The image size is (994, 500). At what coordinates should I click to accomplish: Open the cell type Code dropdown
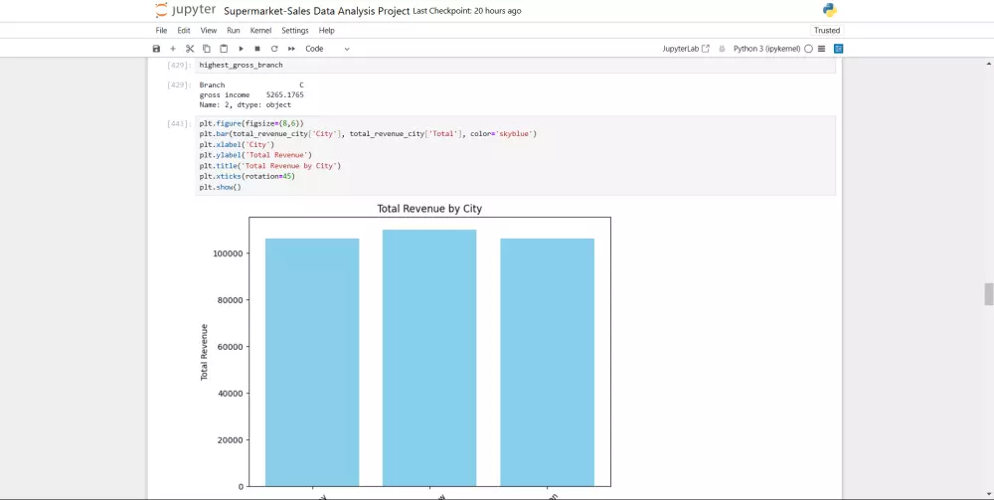327,49
